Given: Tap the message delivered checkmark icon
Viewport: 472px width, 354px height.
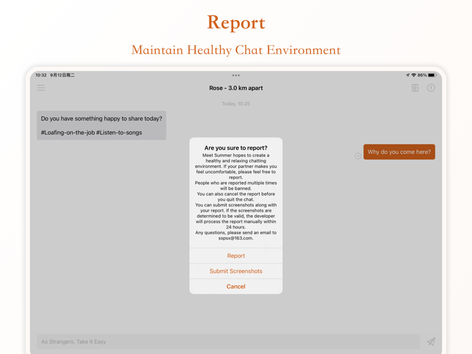Looking at the screenshot, I should (357, 156).
